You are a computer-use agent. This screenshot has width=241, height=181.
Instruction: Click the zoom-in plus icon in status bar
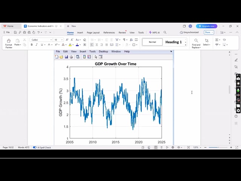[x=231, y=147]
